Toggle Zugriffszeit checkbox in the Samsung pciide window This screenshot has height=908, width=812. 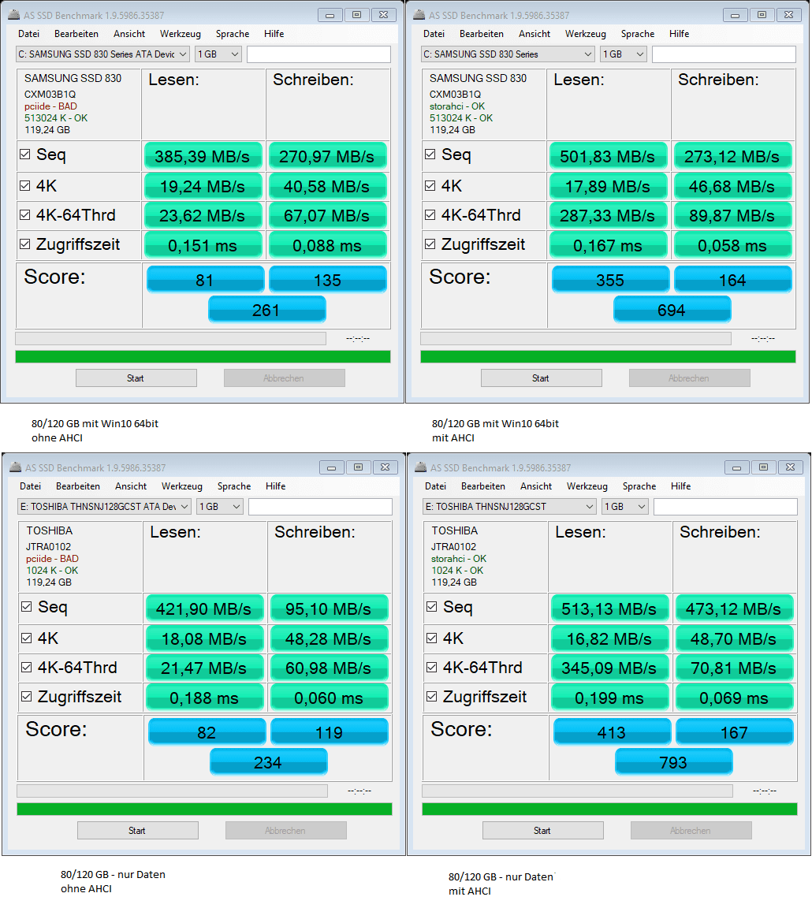25,244
